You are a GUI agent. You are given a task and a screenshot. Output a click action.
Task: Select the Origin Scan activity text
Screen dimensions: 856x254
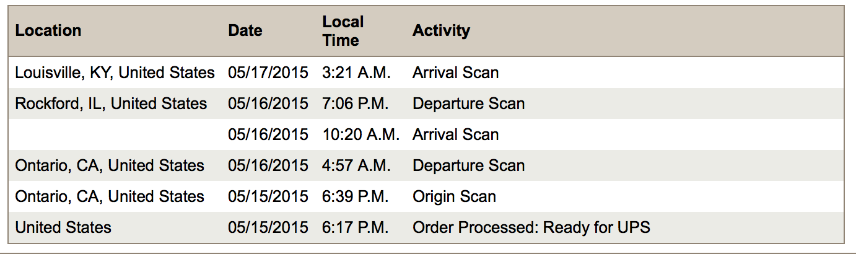[x=454, y=196]
